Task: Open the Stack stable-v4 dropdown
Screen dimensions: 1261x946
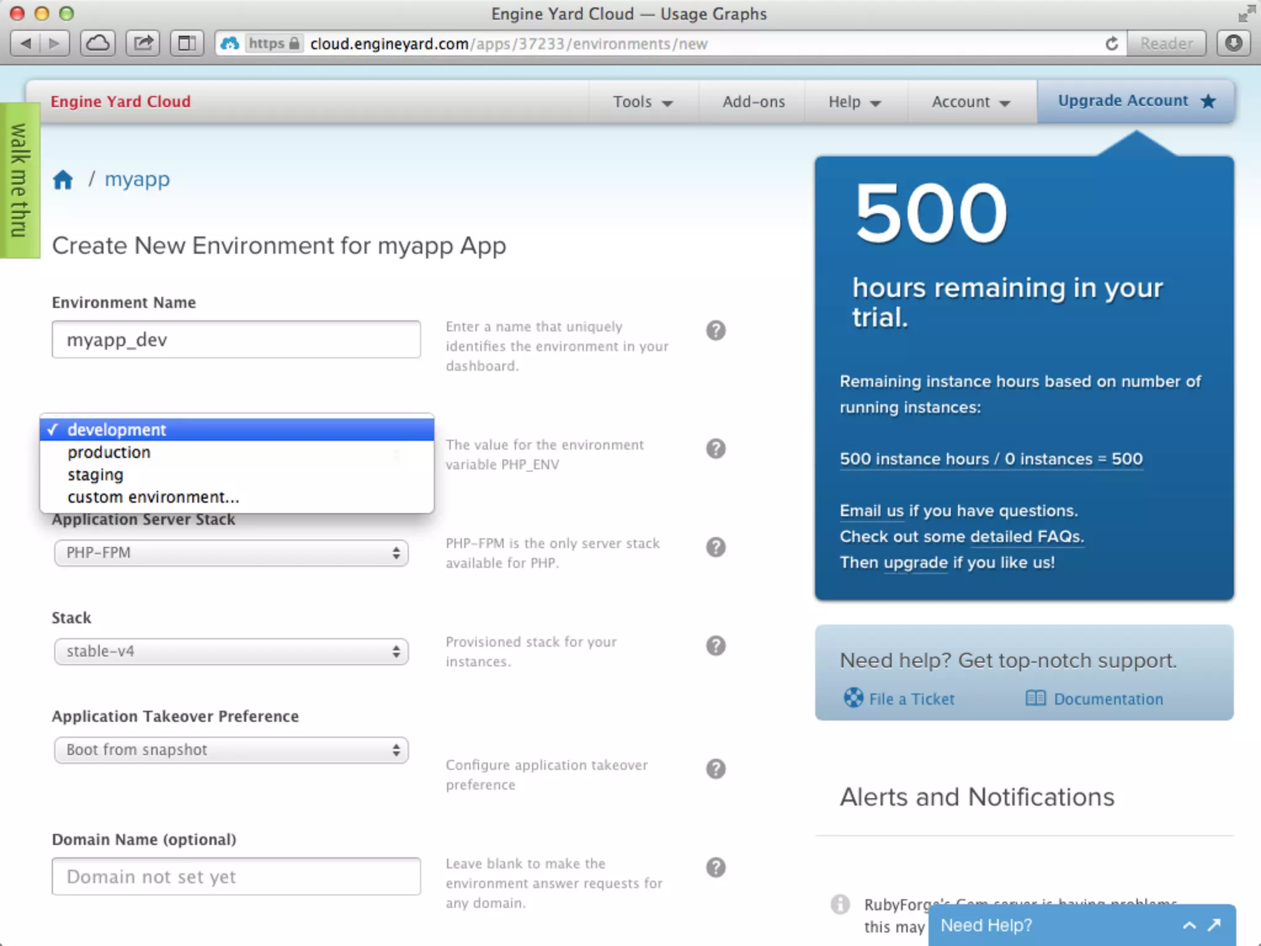Action: (x=231, y=651)
